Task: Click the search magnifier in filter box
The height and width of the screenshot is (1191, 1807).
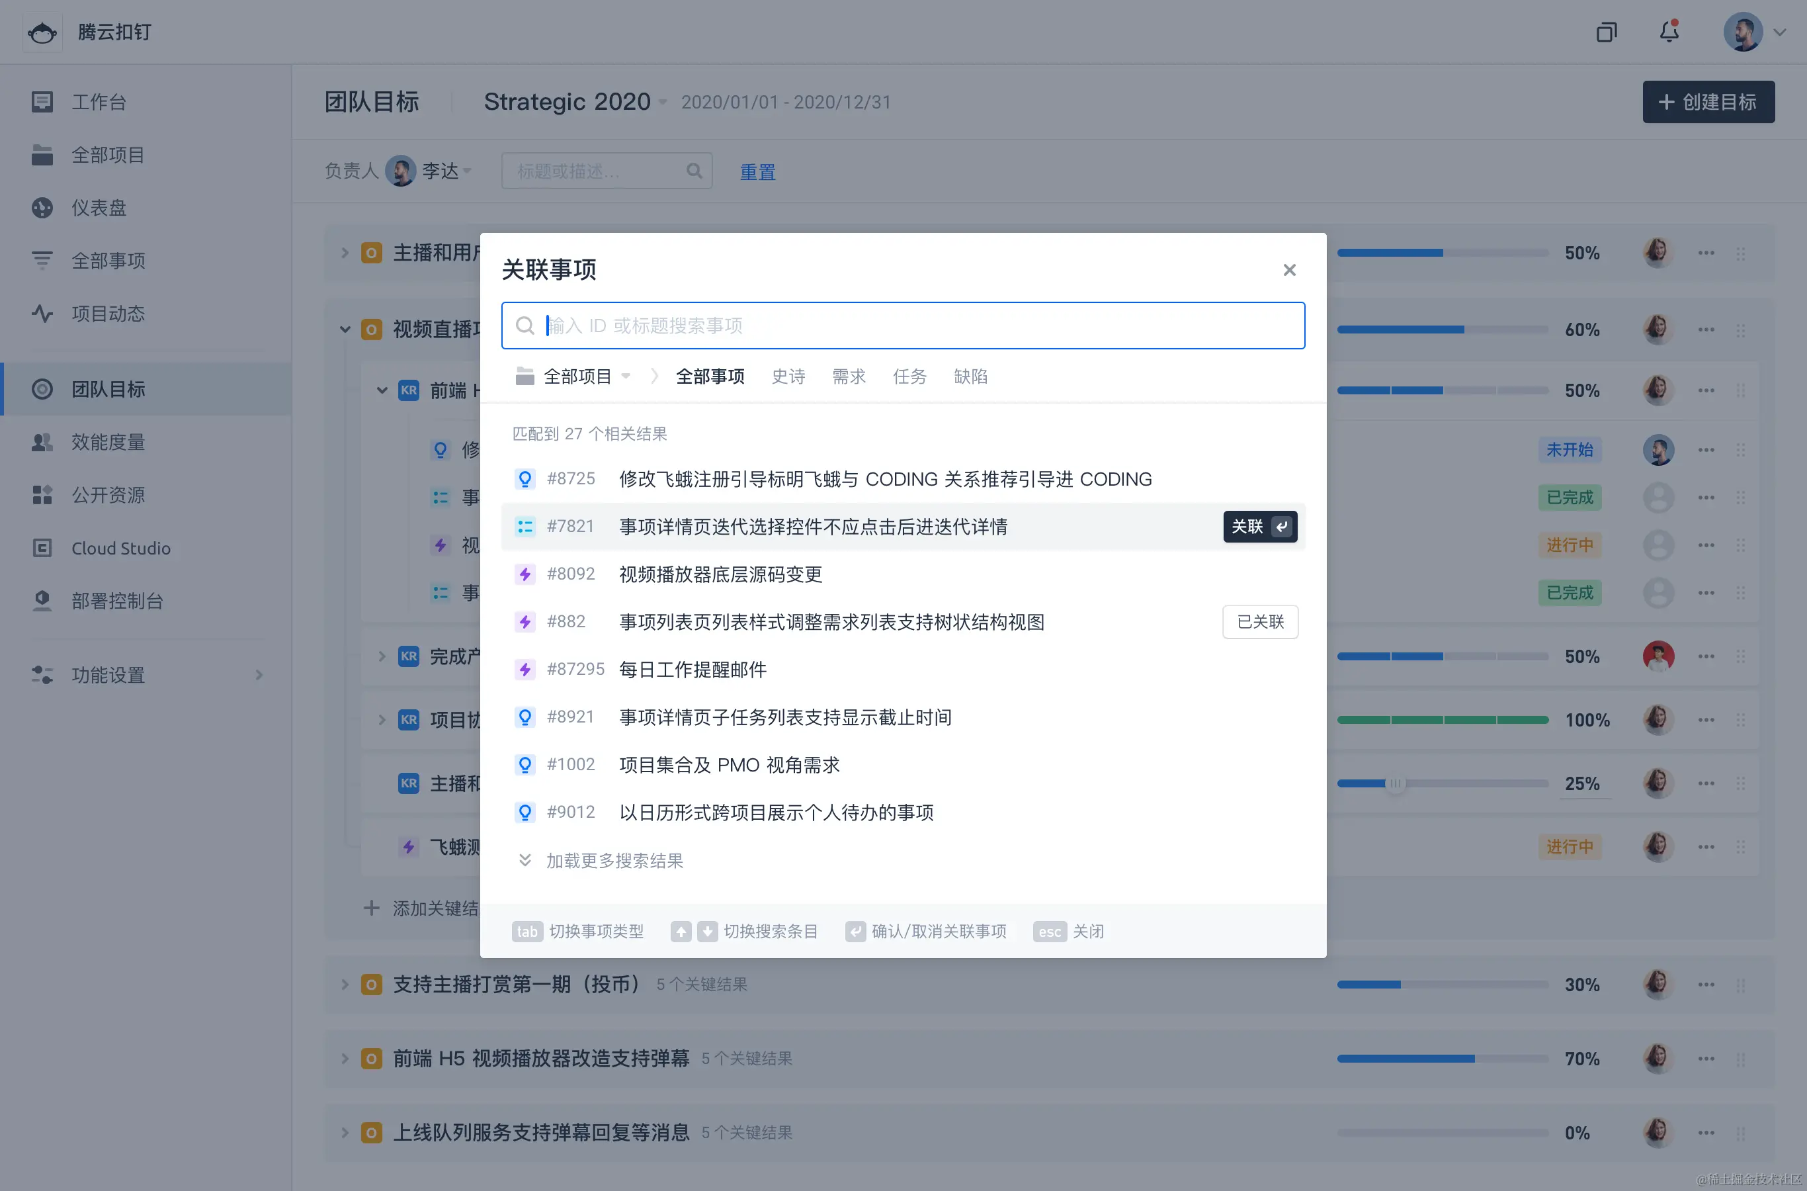Action: (694, 171)
